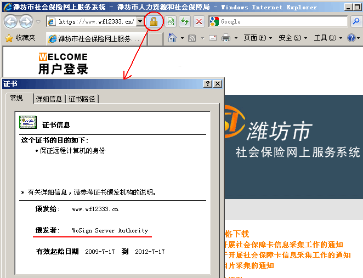The width and height of the screenshot is (363, 278).
Task: Open the 收藏夹 favorites button
Action: point(20,38)
